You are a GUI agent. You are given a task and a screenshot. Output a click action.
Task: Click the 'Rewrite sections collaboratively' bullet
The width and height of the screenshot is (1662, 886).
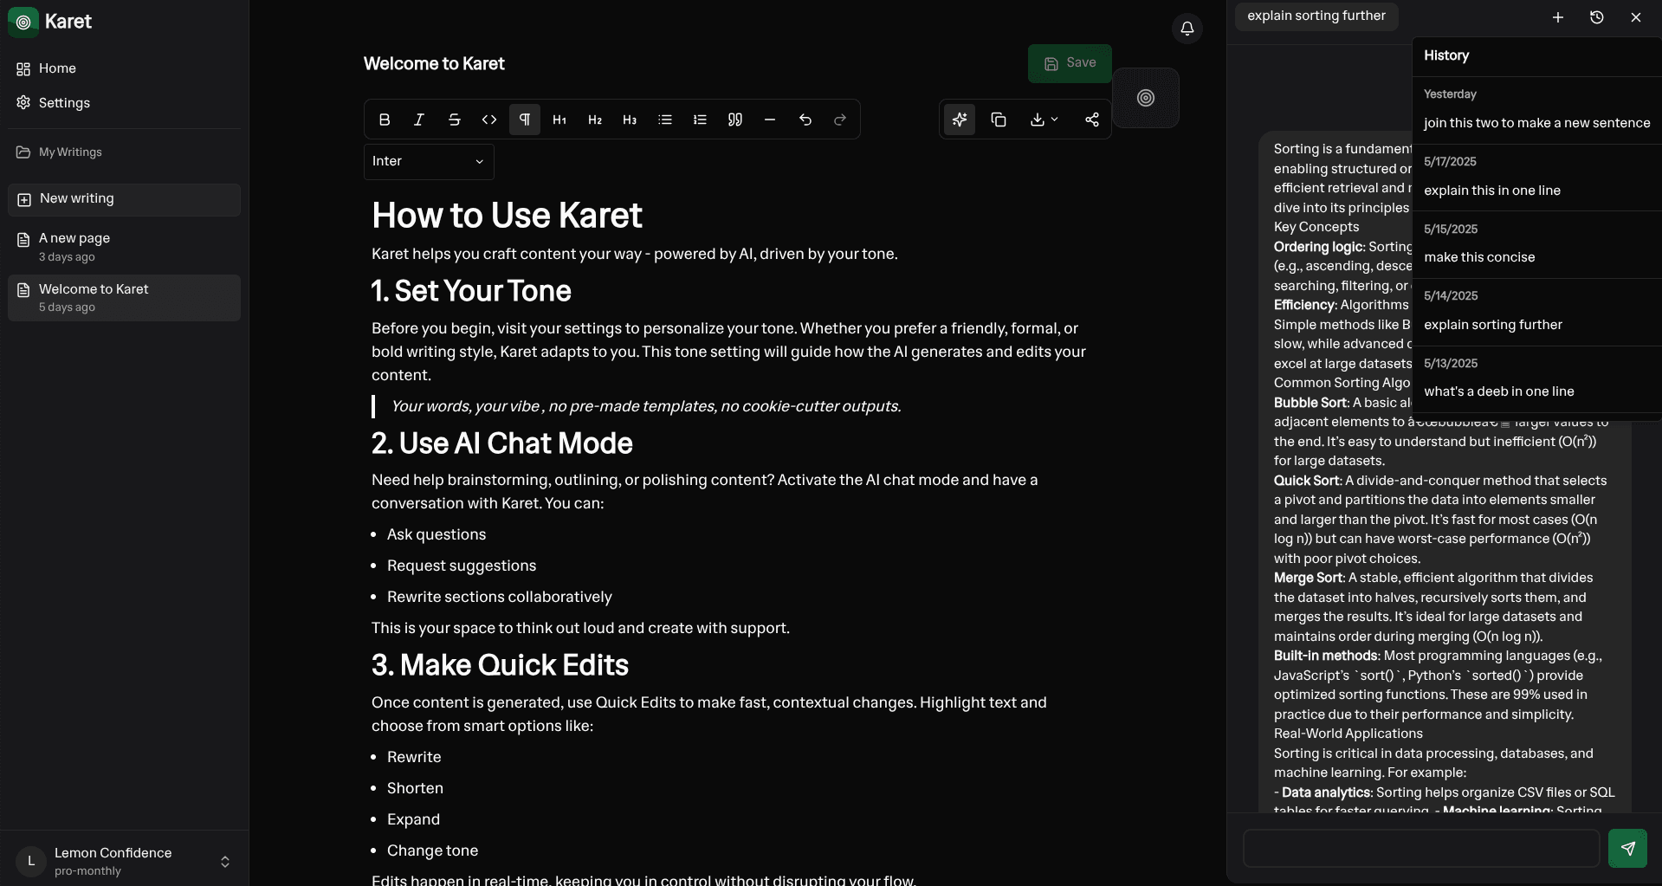point(500,597)
